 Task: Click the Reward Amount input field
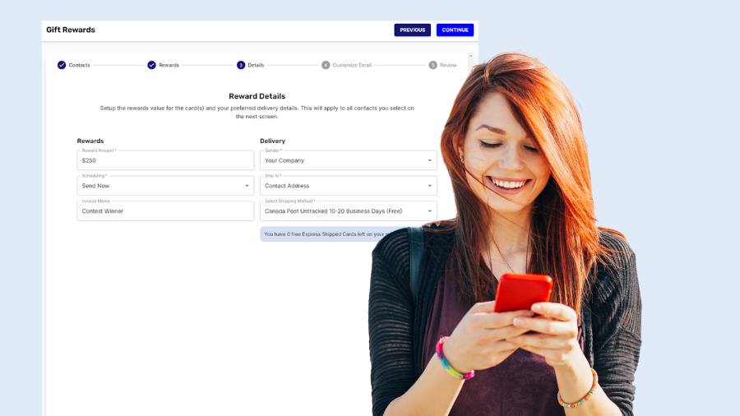click(165, 160)
